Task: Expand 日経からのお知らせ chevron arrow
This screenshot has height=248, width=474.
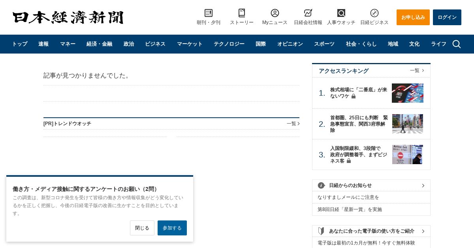Action: click(423, 185)
